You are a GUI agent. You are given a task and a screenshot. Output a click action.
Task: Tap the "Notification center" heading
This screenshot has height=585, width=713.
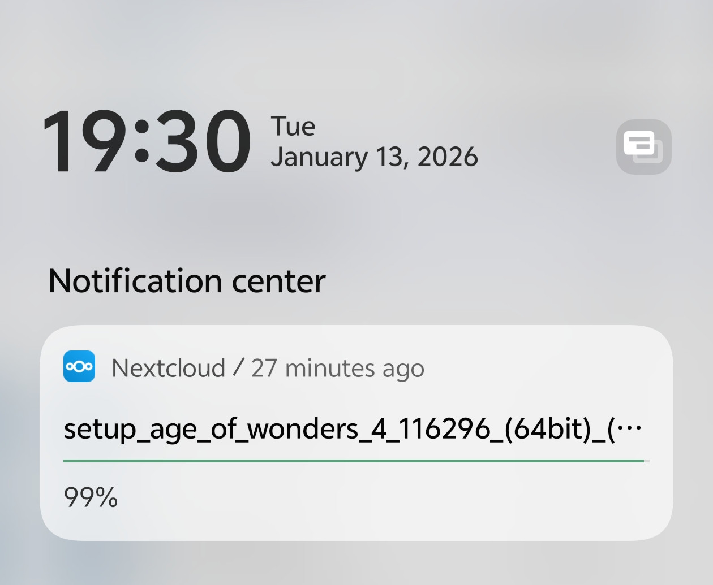coord(187,281)
